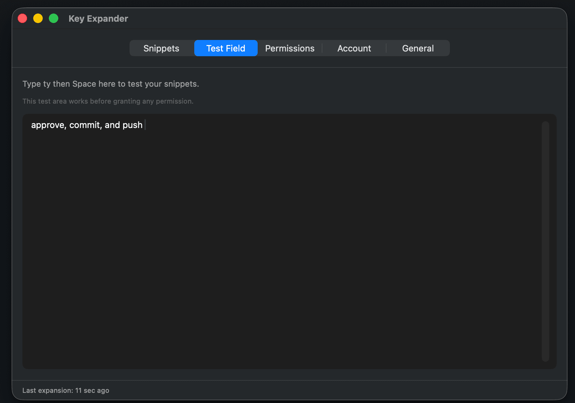575x403 pixels.
Task: Click the Key Expander window title
Action: pos(98,19)
